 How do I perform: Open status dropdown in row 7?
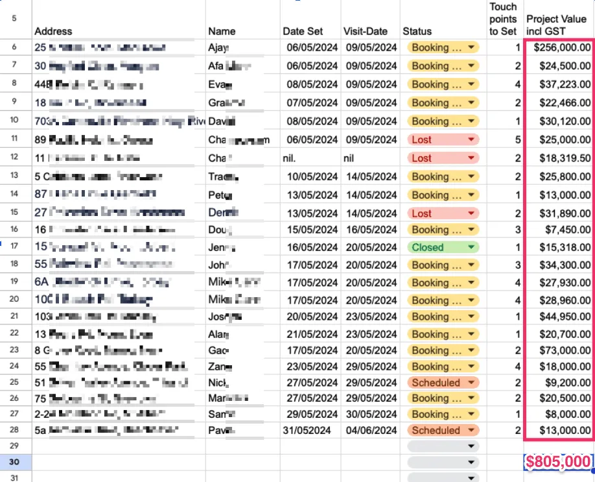[x=443, y=66]
